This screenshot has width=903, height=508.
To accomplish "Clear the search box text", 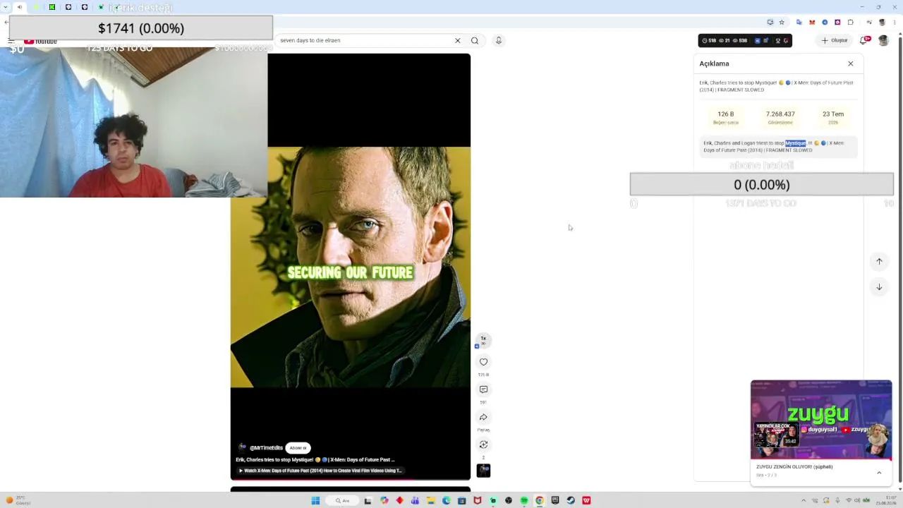I will coord(457,40).
